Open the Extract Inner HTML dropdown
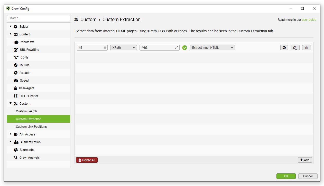This screenshot has width=324, height=186. (x=212, y=47)
